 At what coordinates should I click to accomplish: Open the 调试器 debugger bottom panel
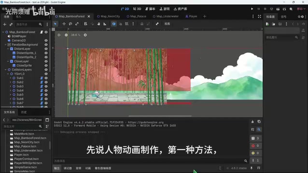pos(68,168)
